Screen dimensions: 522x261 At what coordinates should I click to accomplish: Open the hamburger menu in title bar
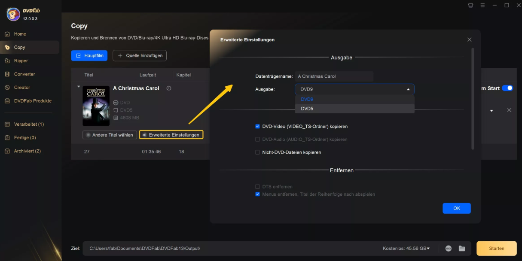(482, 5)
